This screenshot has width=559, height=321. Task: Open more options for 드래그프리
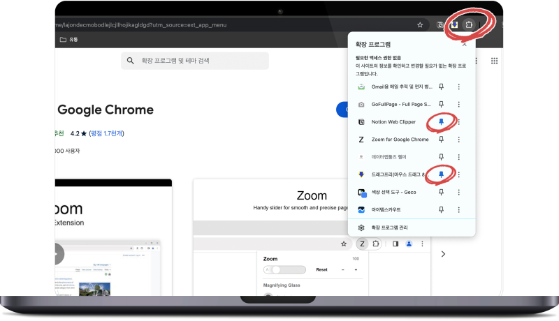point(459,174)
